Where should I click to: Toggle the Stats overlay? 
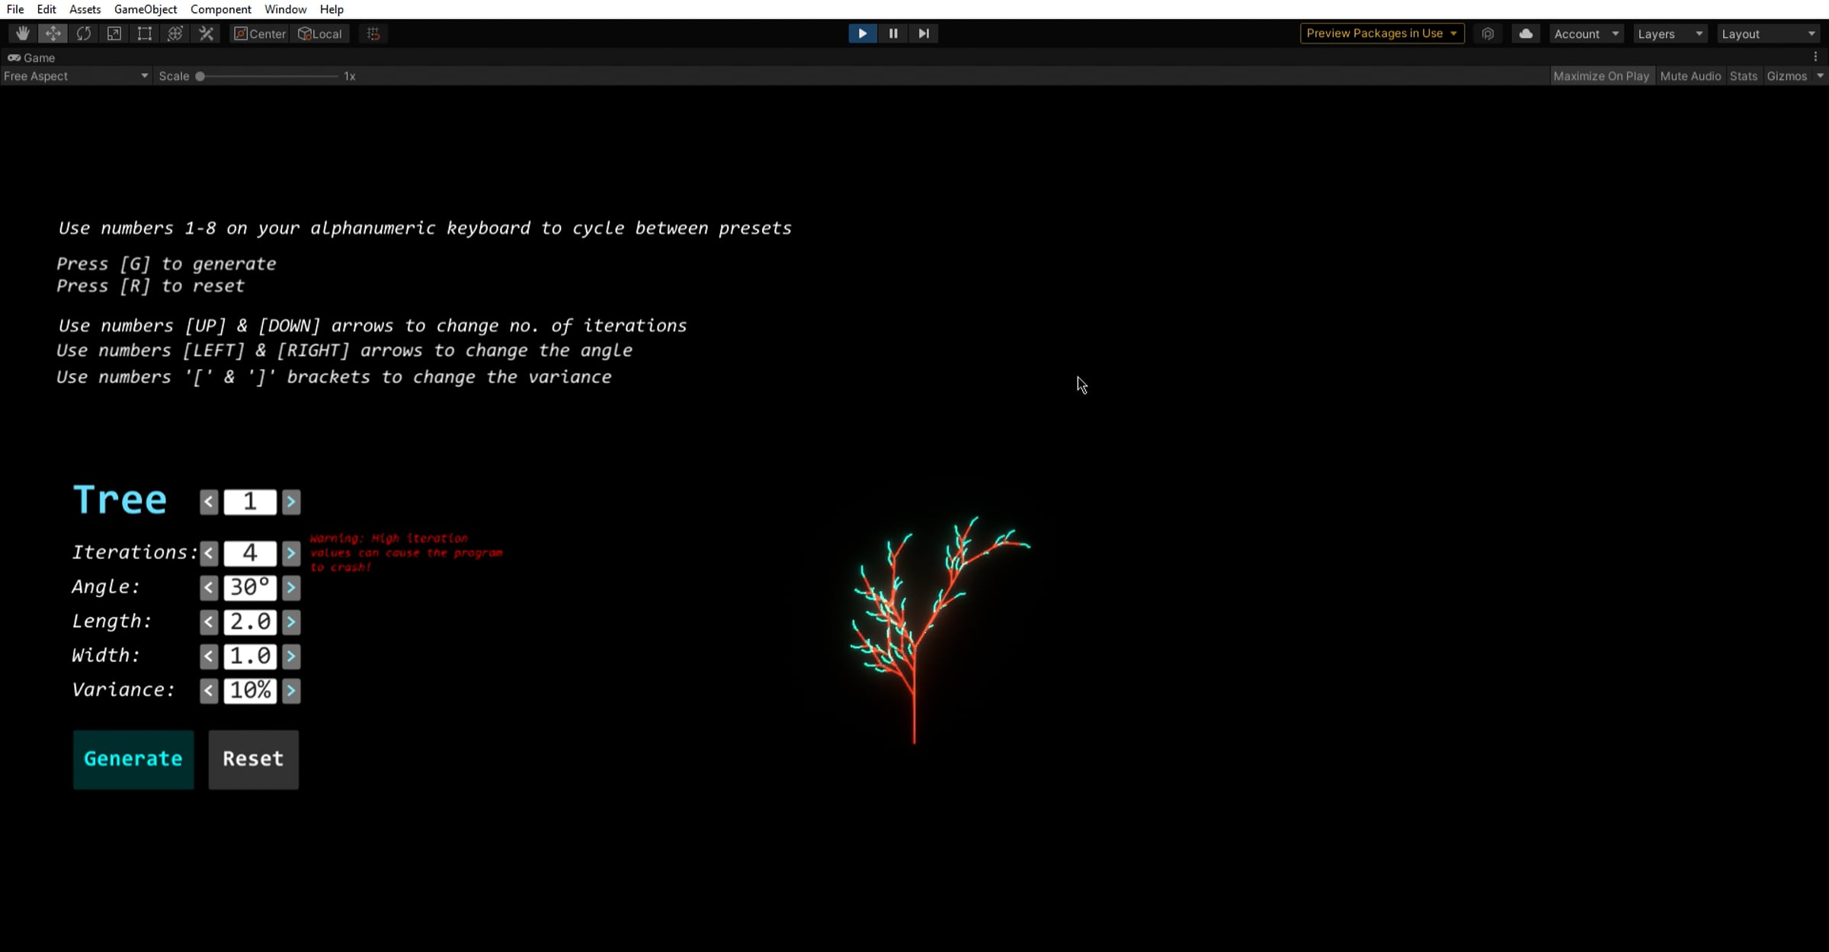(x=1744, y=76)
